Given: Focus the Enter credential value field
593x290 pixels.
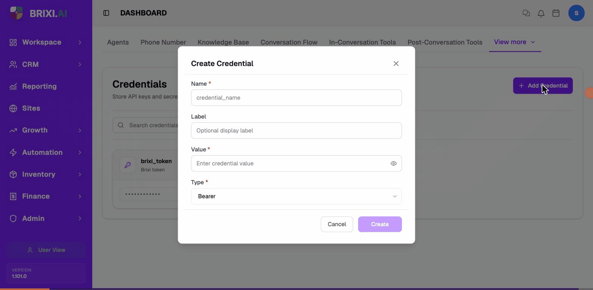Looking at the screenshot, I should click(296, 164).
